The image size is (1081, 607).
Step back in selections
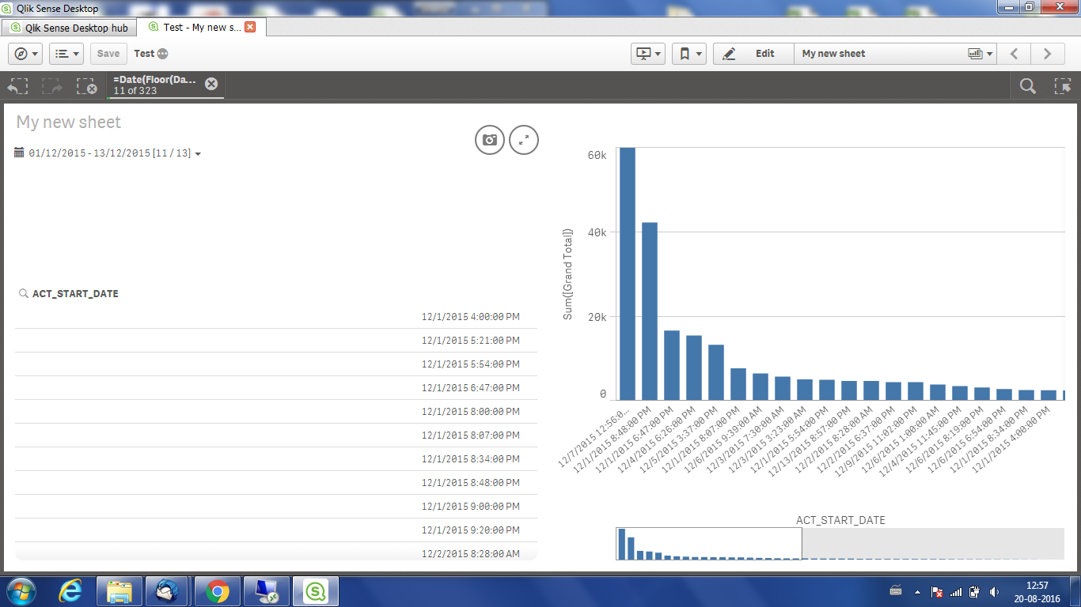[17, 86]
